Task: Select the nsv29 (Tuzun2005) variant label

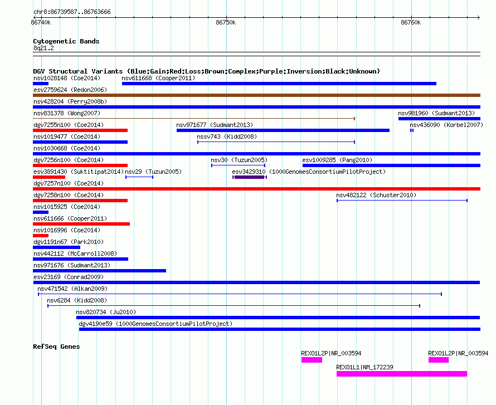Action: 153,172
